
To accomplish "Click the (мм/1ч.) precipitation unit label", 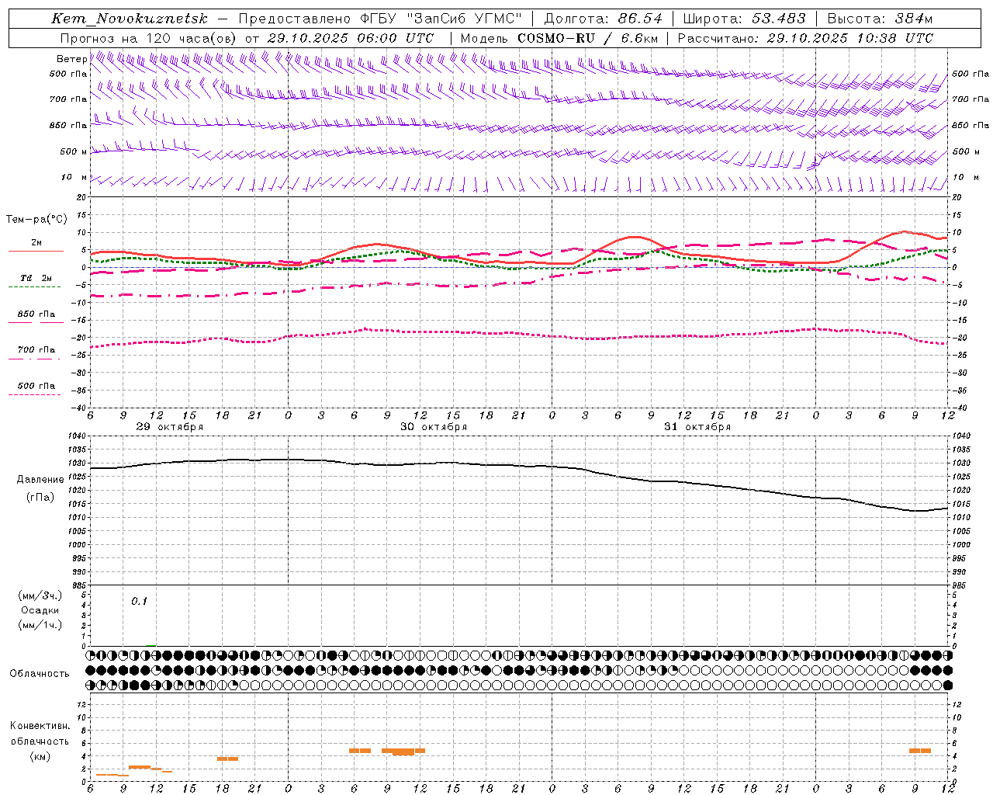I will coord(40,625).
